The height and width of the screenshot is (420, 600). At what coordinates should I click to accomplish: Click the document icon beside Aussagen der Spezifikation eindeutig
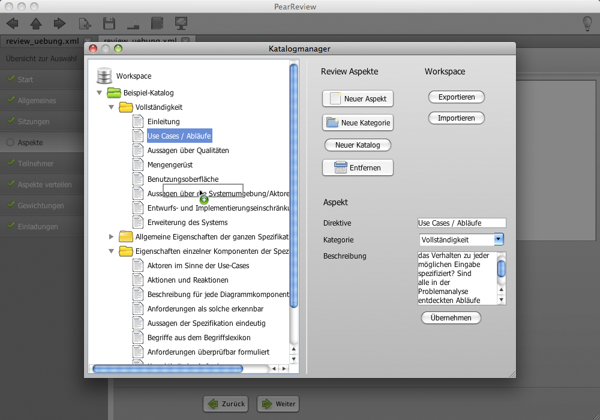coord(138,323)
